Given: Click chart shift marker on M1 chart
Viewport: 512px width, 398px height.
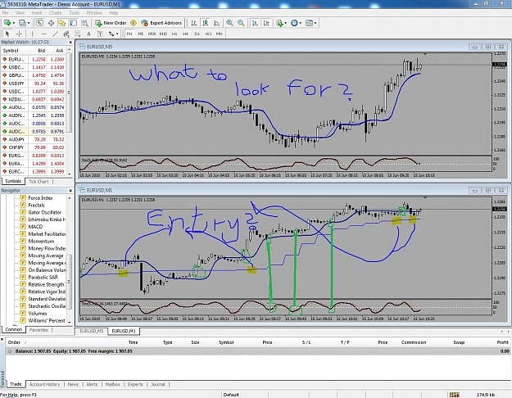Looking at the screenshot, I should click(x=425, y=197).
